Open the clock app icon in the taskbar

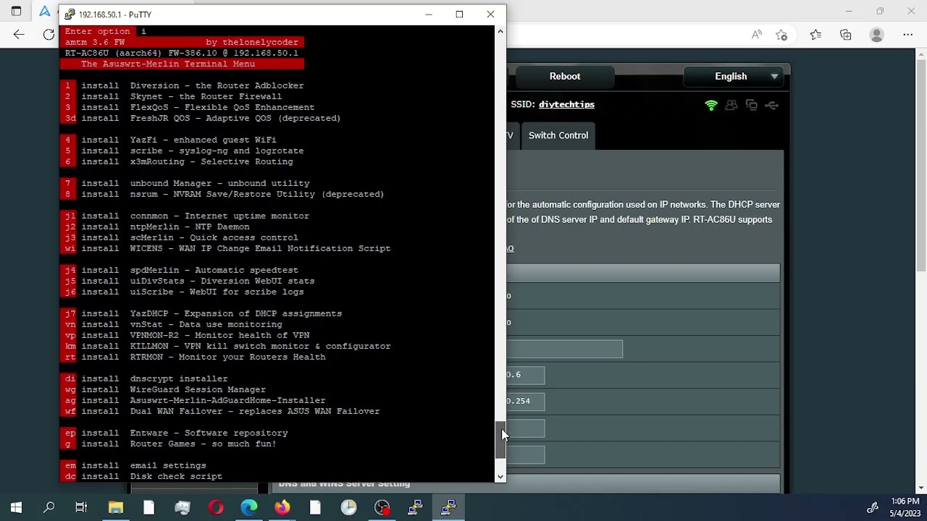click(348, 508)
